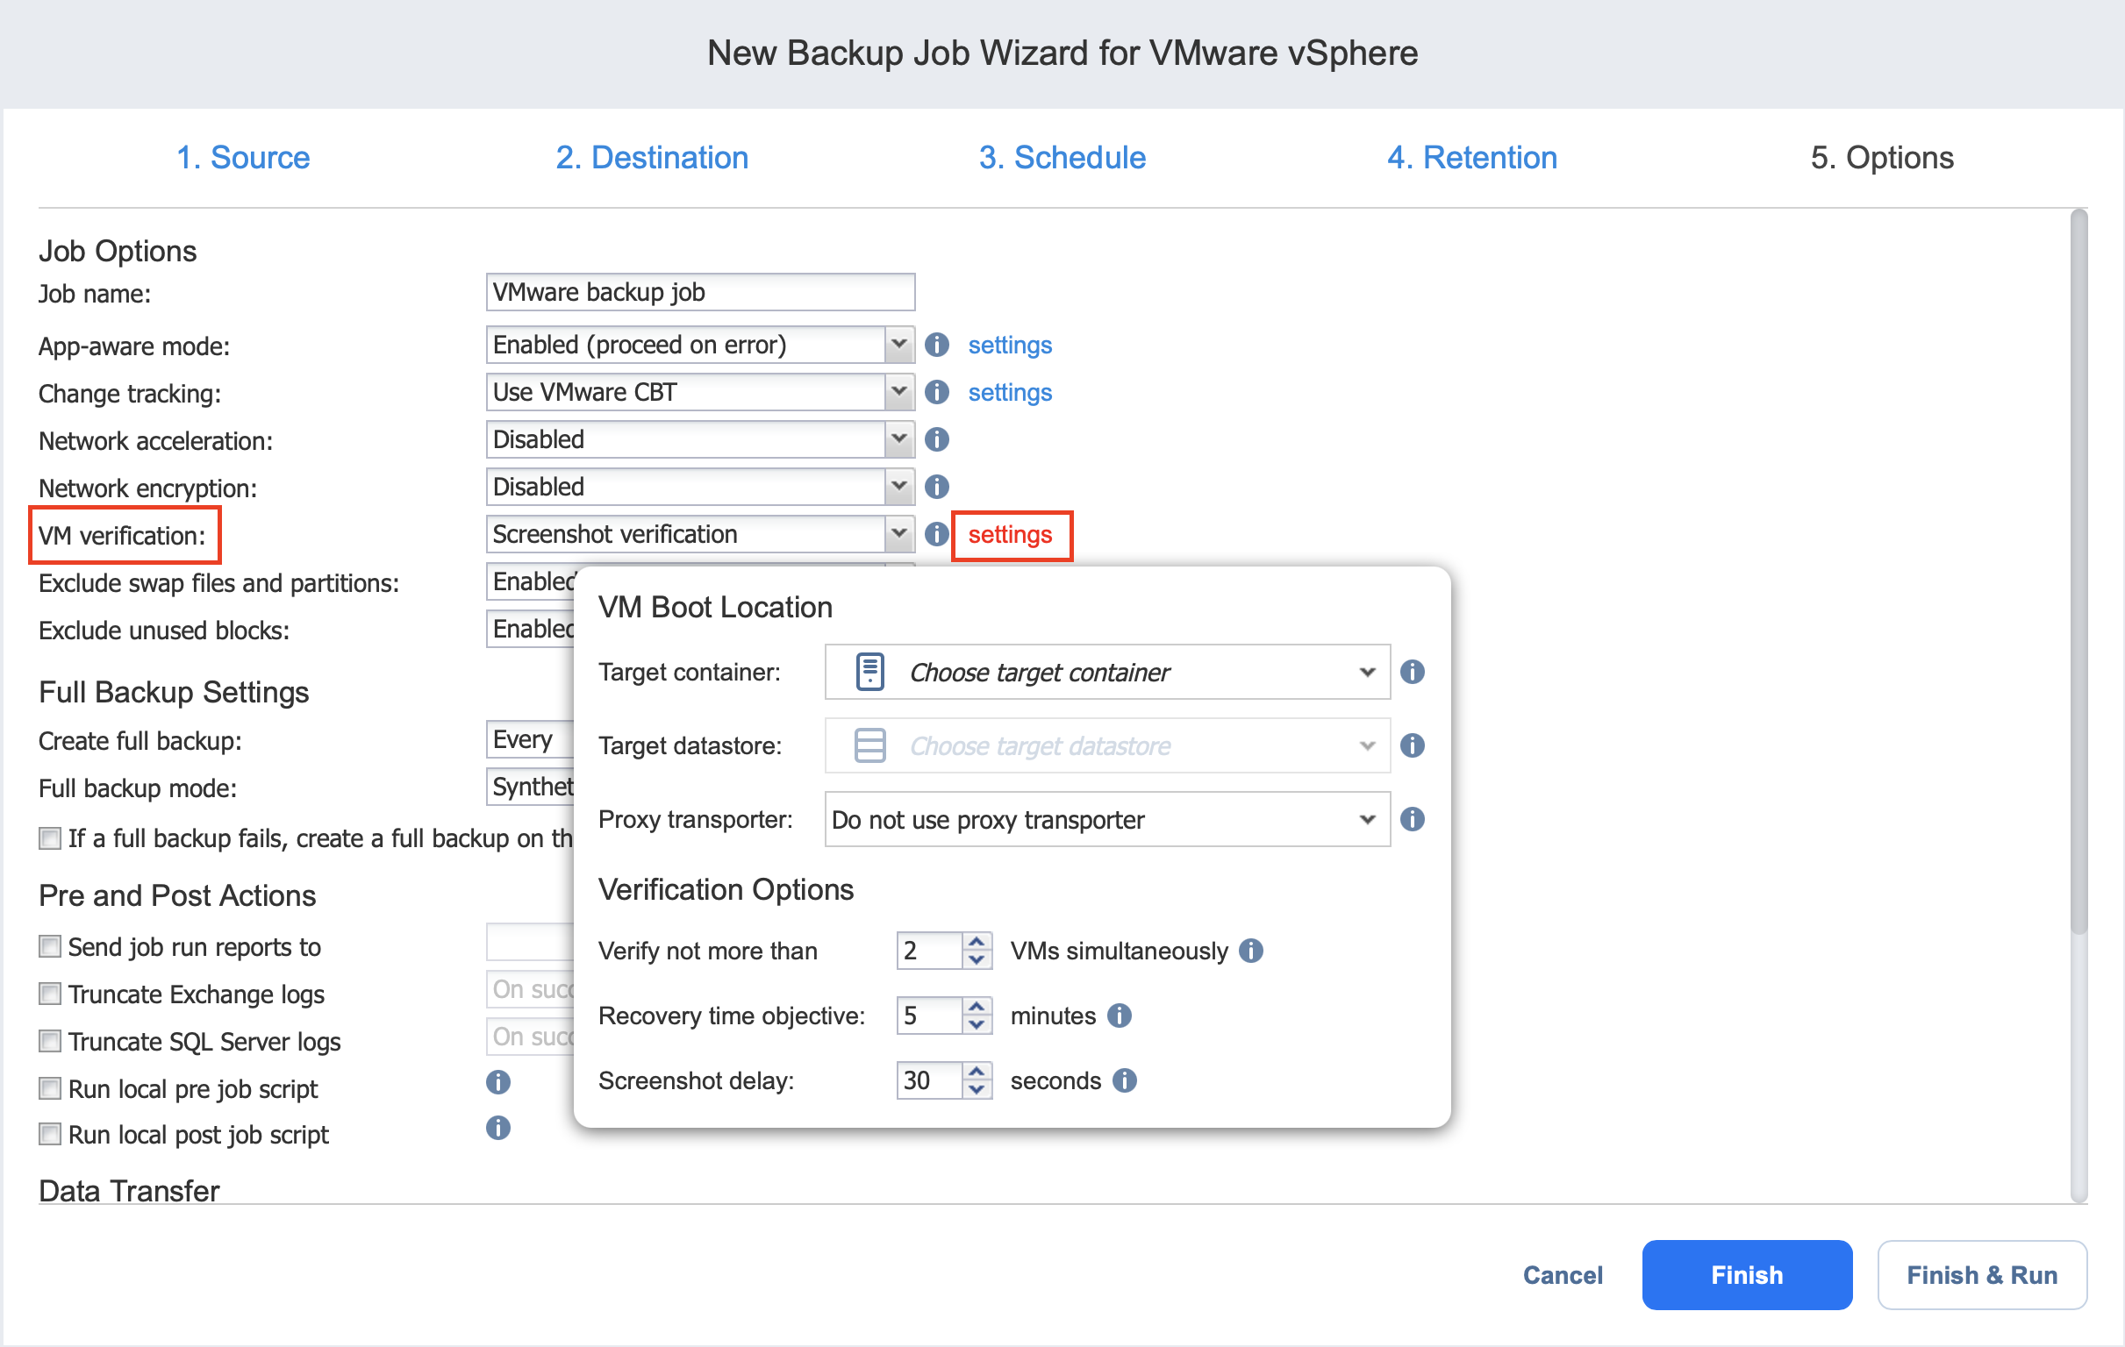2125x1347 pixels.
Task: Click the target container server icon
Action: click(869, 672)
